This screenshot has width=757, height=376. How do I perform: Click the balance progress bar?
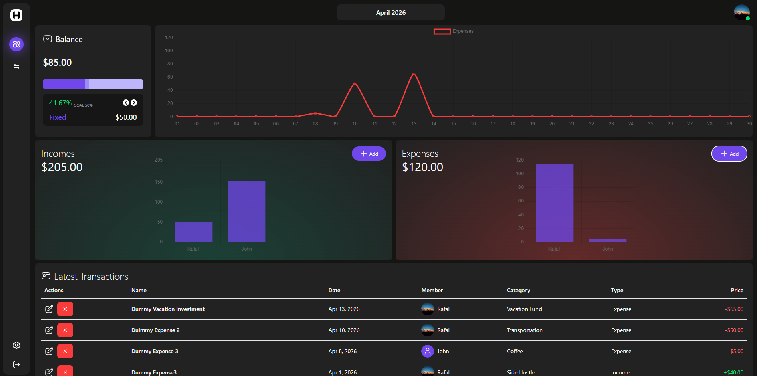(93, 84)
